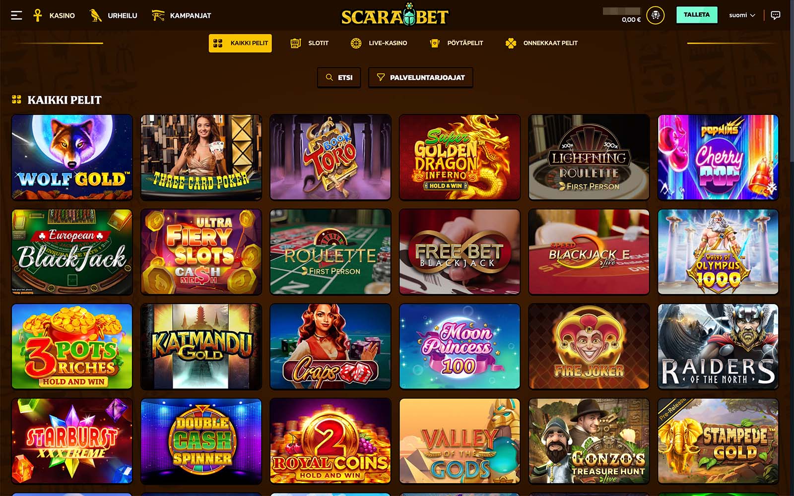The image size is (794, 496).
Task: Switch to the Slotit tab
Action: [310, 43]
